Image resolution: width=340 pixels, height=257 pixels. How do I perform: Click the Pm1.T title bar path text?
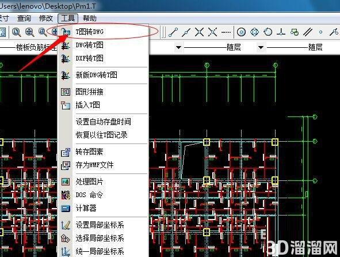pos(48,6)
